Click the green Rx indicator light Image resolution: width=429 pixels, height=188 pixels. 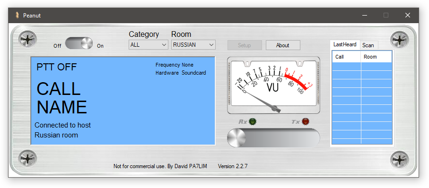(252, 121)
